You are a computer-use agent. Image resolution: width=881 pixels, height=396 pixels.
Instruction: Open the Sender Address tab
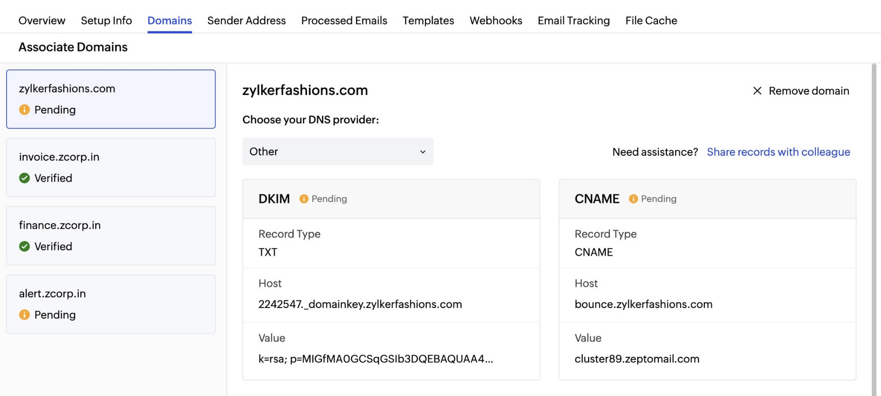[x=247, y=20]
